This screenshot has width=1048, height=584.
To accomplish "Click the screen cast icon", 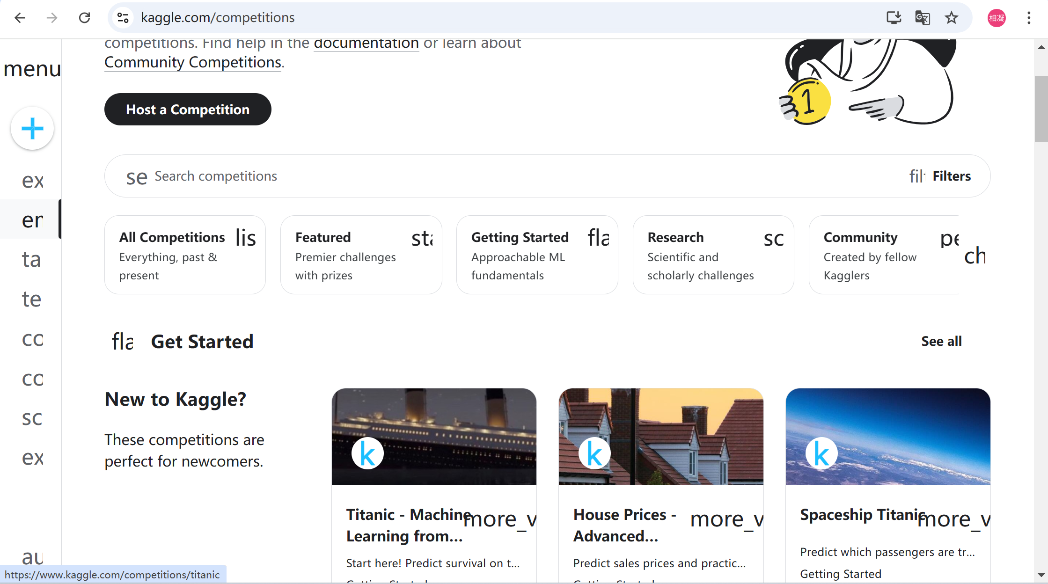I will 894,17.
